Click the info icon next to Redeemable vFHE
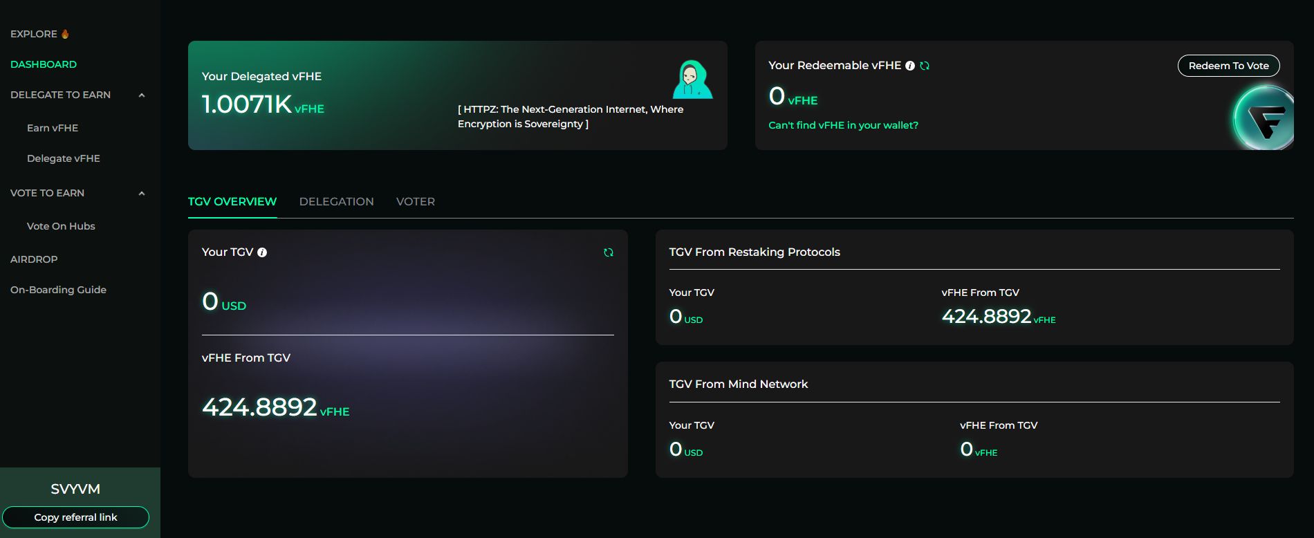 pyautogui.click(x=910, y=66)
